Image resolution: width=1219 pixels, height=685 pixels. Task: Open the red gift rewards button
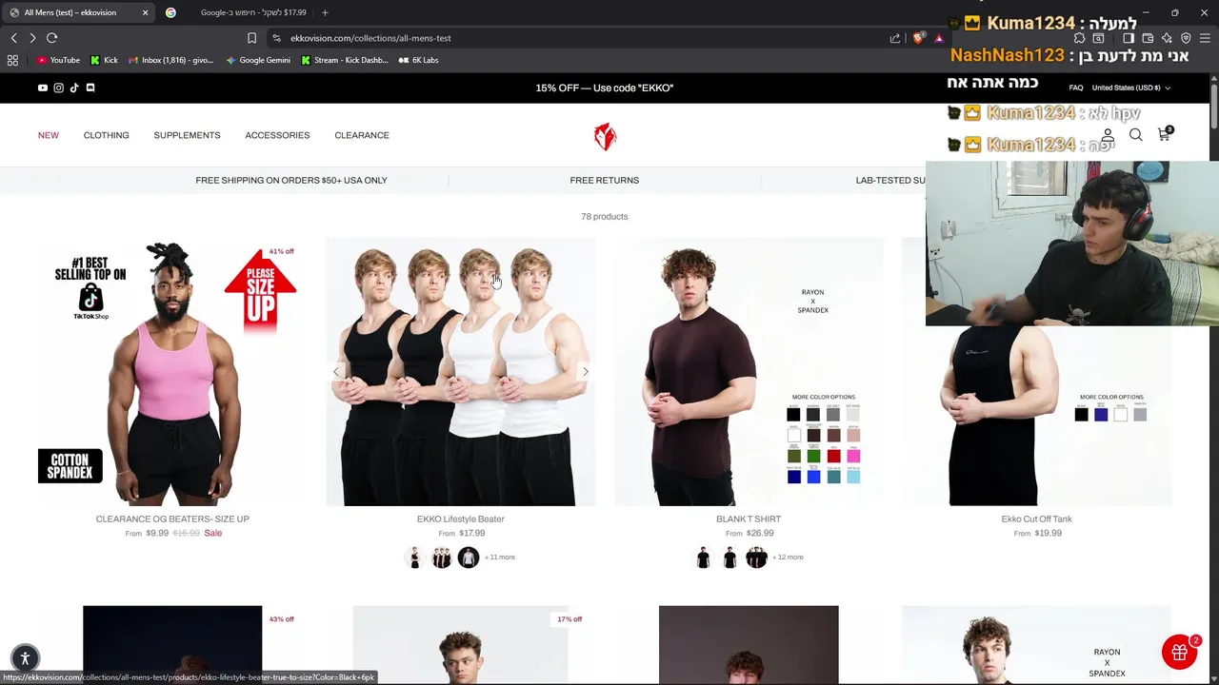[1179, 652]
